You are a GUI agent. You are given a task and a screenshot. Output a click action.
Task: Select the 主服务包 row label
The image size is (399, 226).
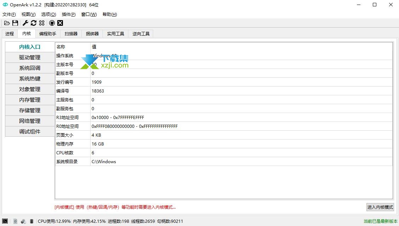click(x=65, y=100)
